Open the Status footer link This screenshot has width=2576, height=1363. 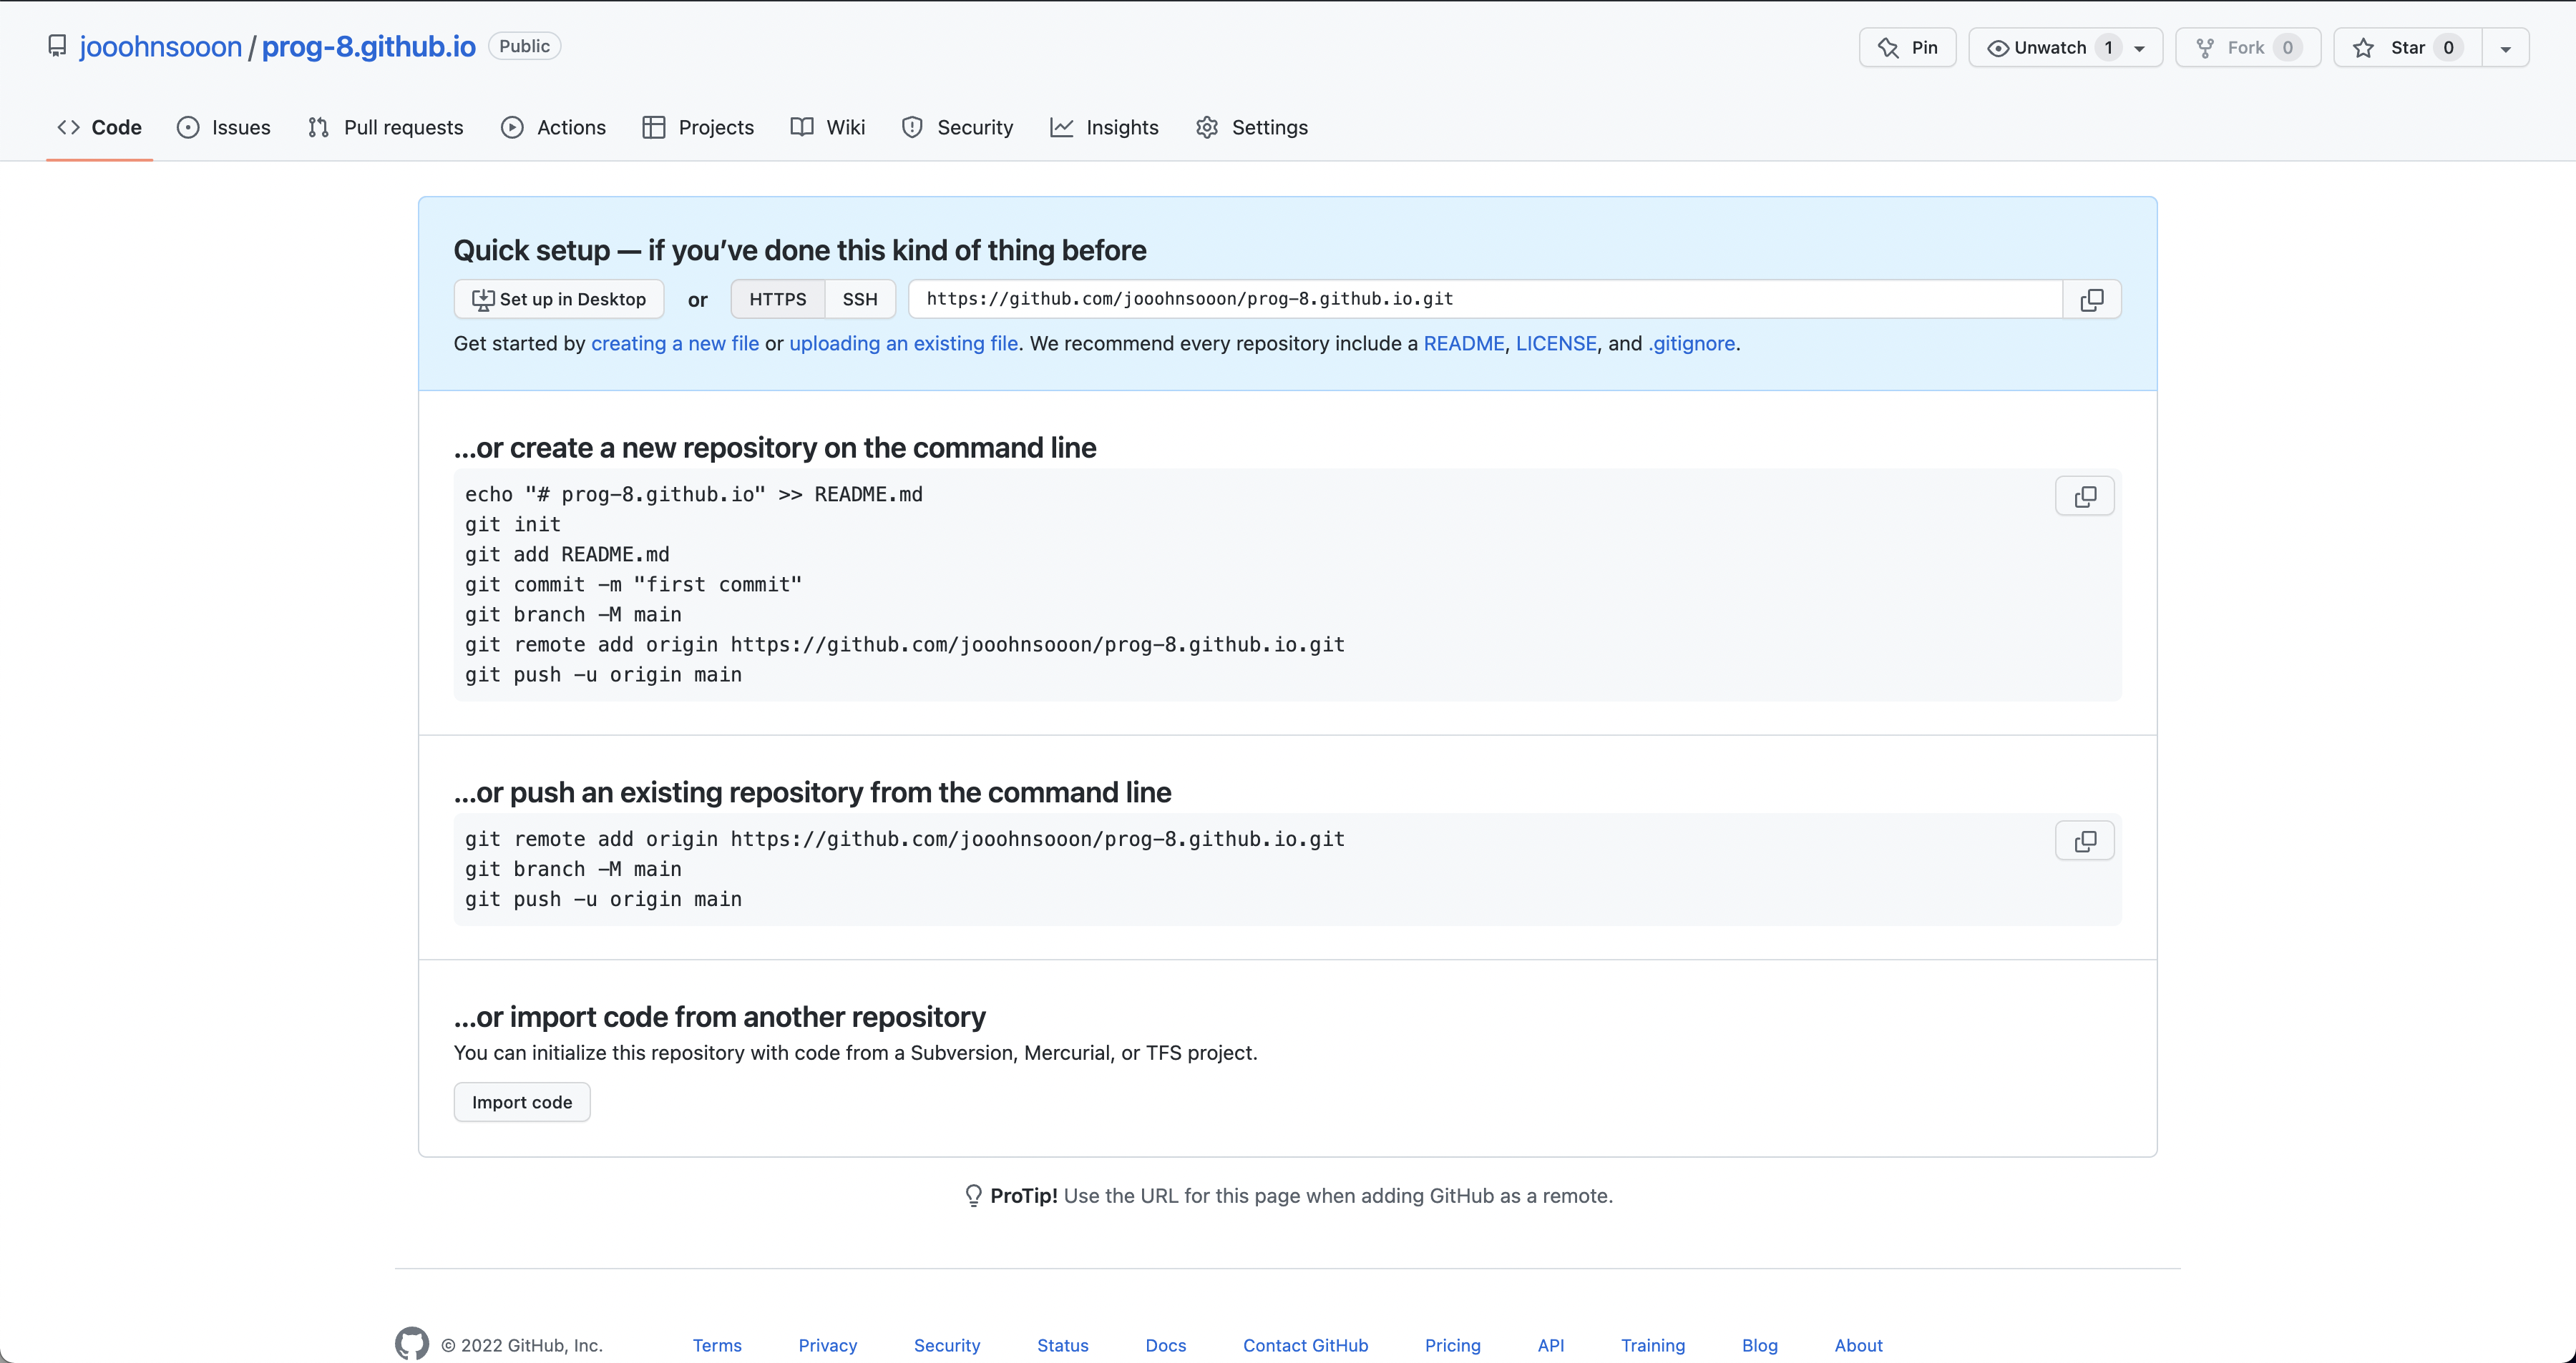[x=1062, y=1345]
